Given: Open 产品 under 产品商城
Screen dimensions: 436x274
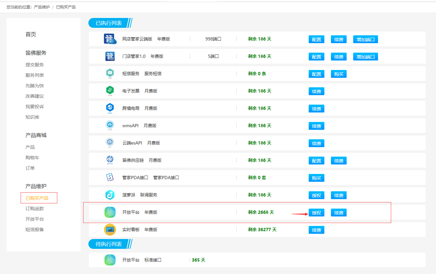Looking at the screenshot, I should [x=30, y=147].
